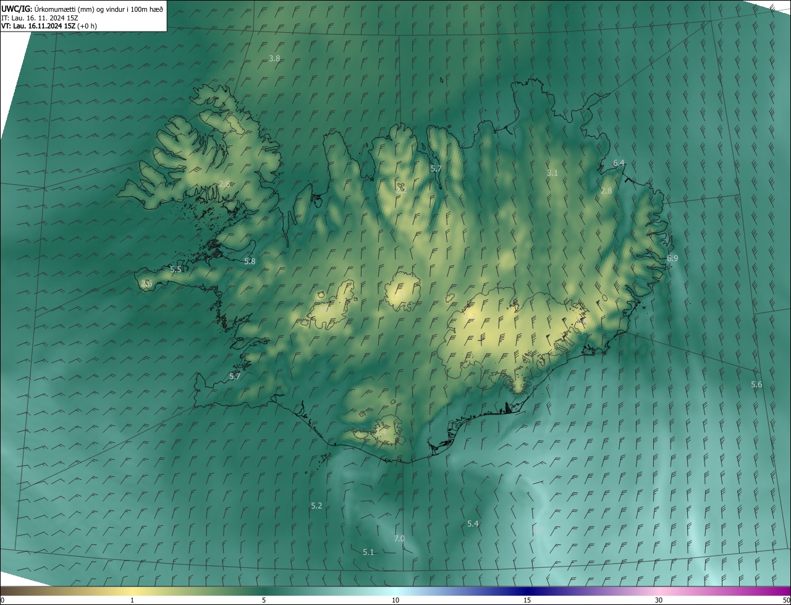Click the 15 tick on the colour scale
Image resolution: width=791 pixels, height=605 pixels.
[x=527, y=601]
